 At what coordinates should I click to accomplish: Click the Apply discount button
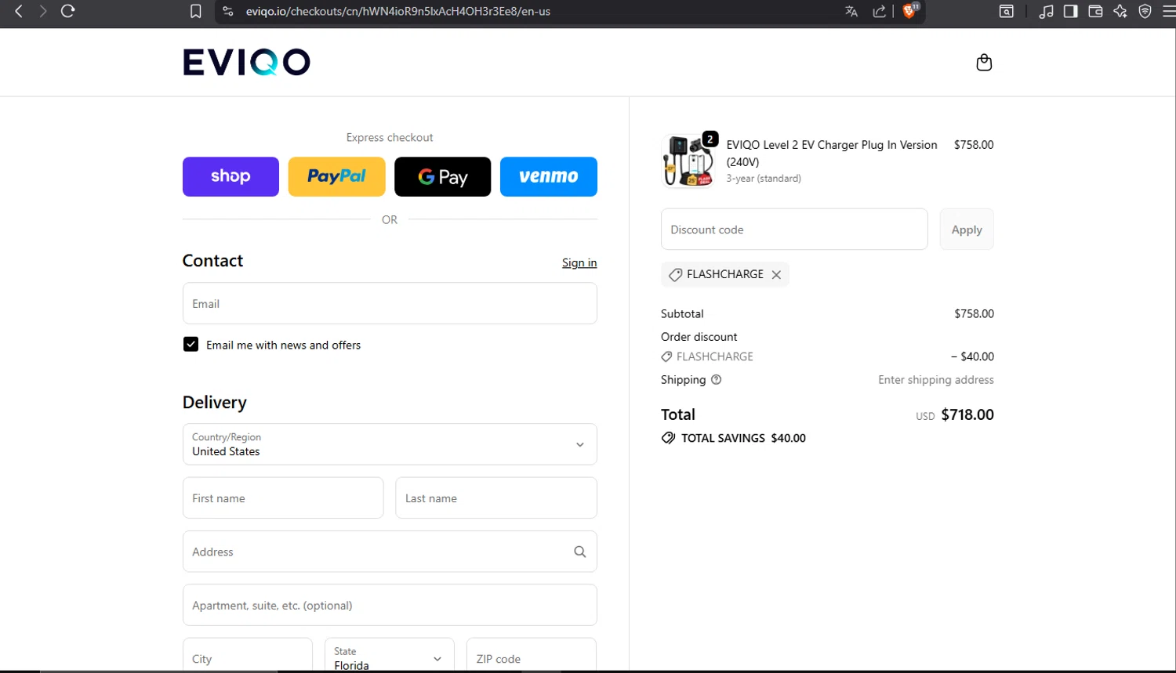coord(967,230)
